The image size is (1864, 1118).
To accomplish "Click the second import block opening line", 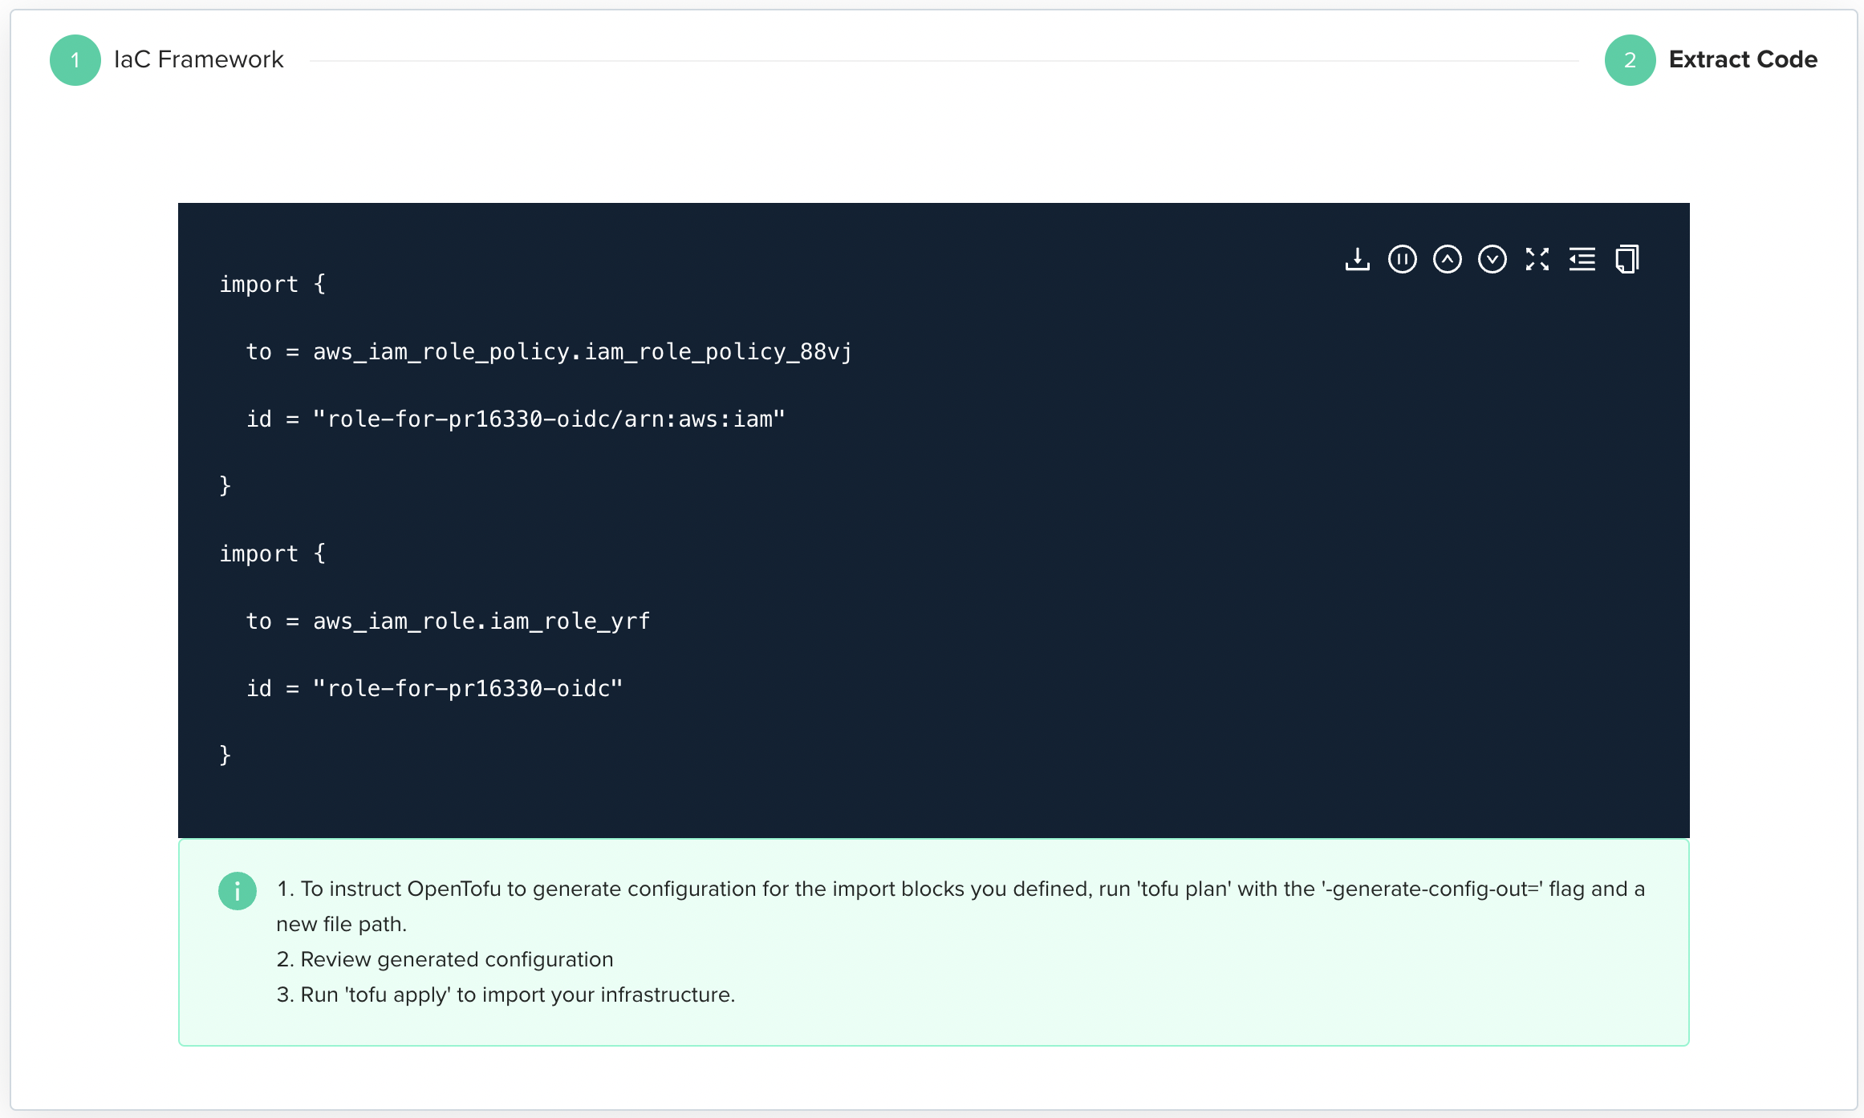I will tap(272, 553).
